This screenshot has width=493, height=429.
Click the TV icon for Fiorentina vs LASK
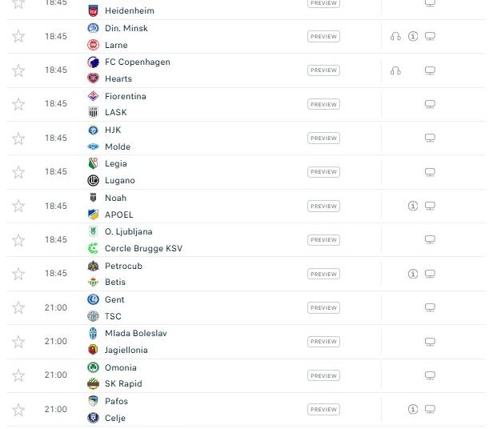[430, 104]
